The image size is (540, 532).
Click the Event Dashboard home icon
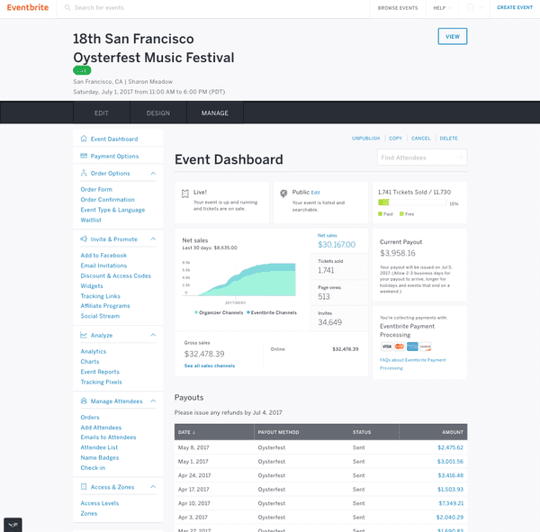(84, 139)
